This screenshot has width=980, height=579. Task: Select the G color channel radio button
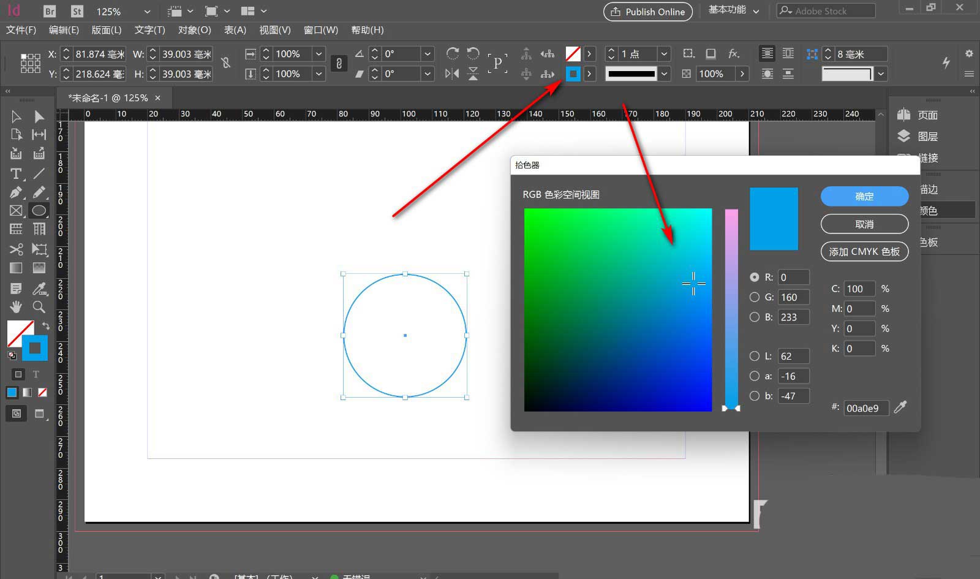[755, 297]
